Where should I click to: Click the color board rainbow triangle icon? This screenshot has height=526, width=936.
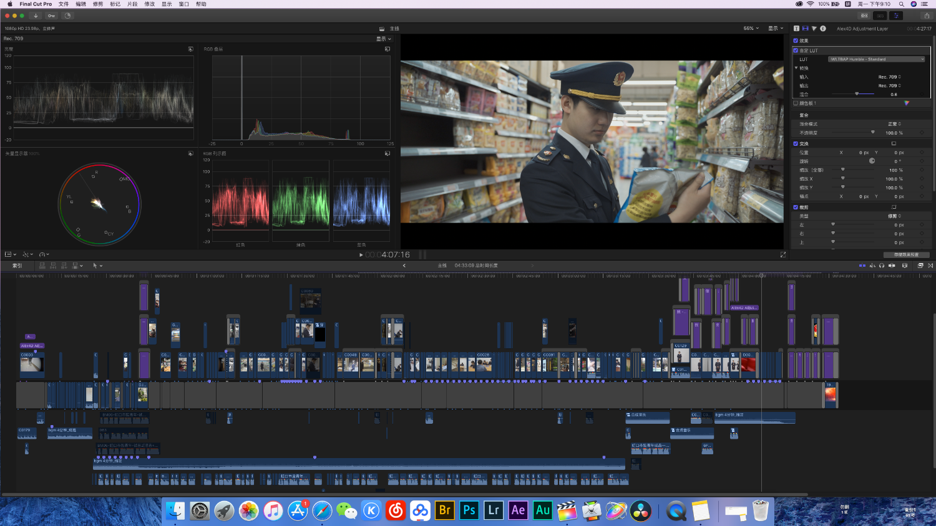tap(907, 103)
